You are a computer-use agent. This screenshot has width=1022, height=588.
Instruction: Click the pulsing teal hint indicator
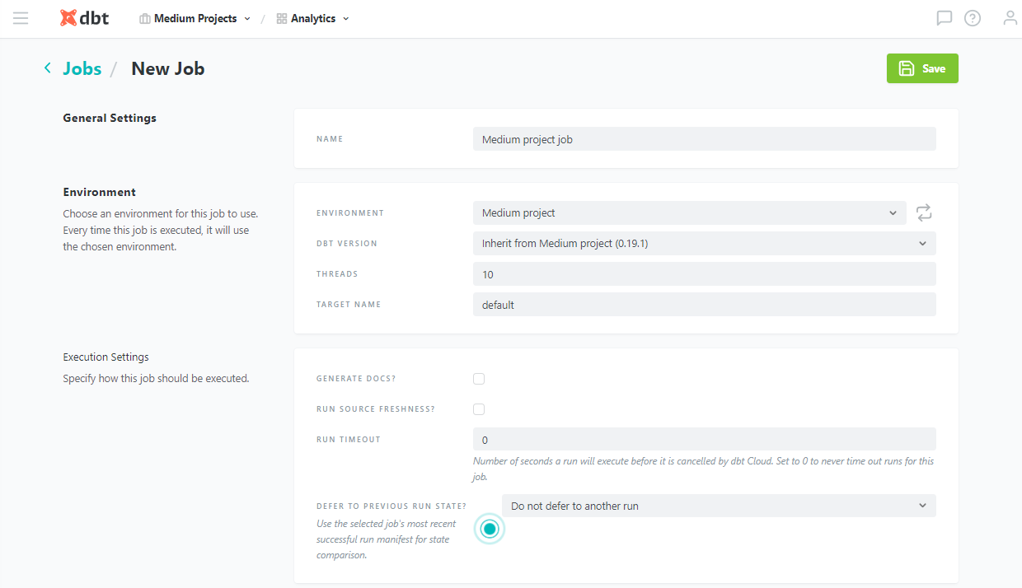(490, 529)
